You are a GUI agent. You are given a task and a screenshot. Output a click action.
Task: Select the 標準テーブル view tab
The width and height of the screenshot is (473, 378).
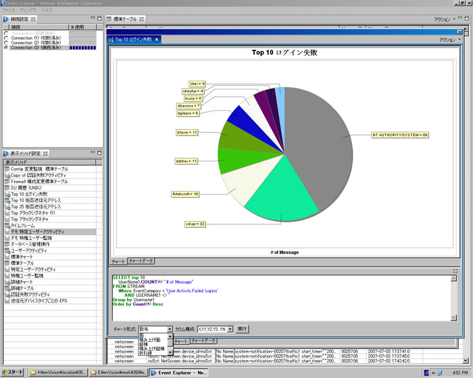click(126, 20)
